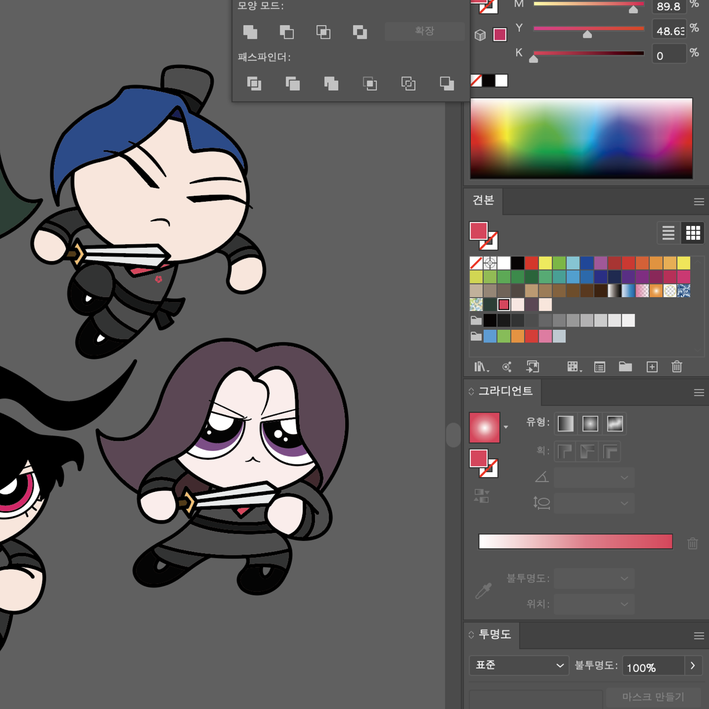Open the 그라디언트 panel options menu
Viewport: 709px width, 709px height.
(x=699, y=393)
